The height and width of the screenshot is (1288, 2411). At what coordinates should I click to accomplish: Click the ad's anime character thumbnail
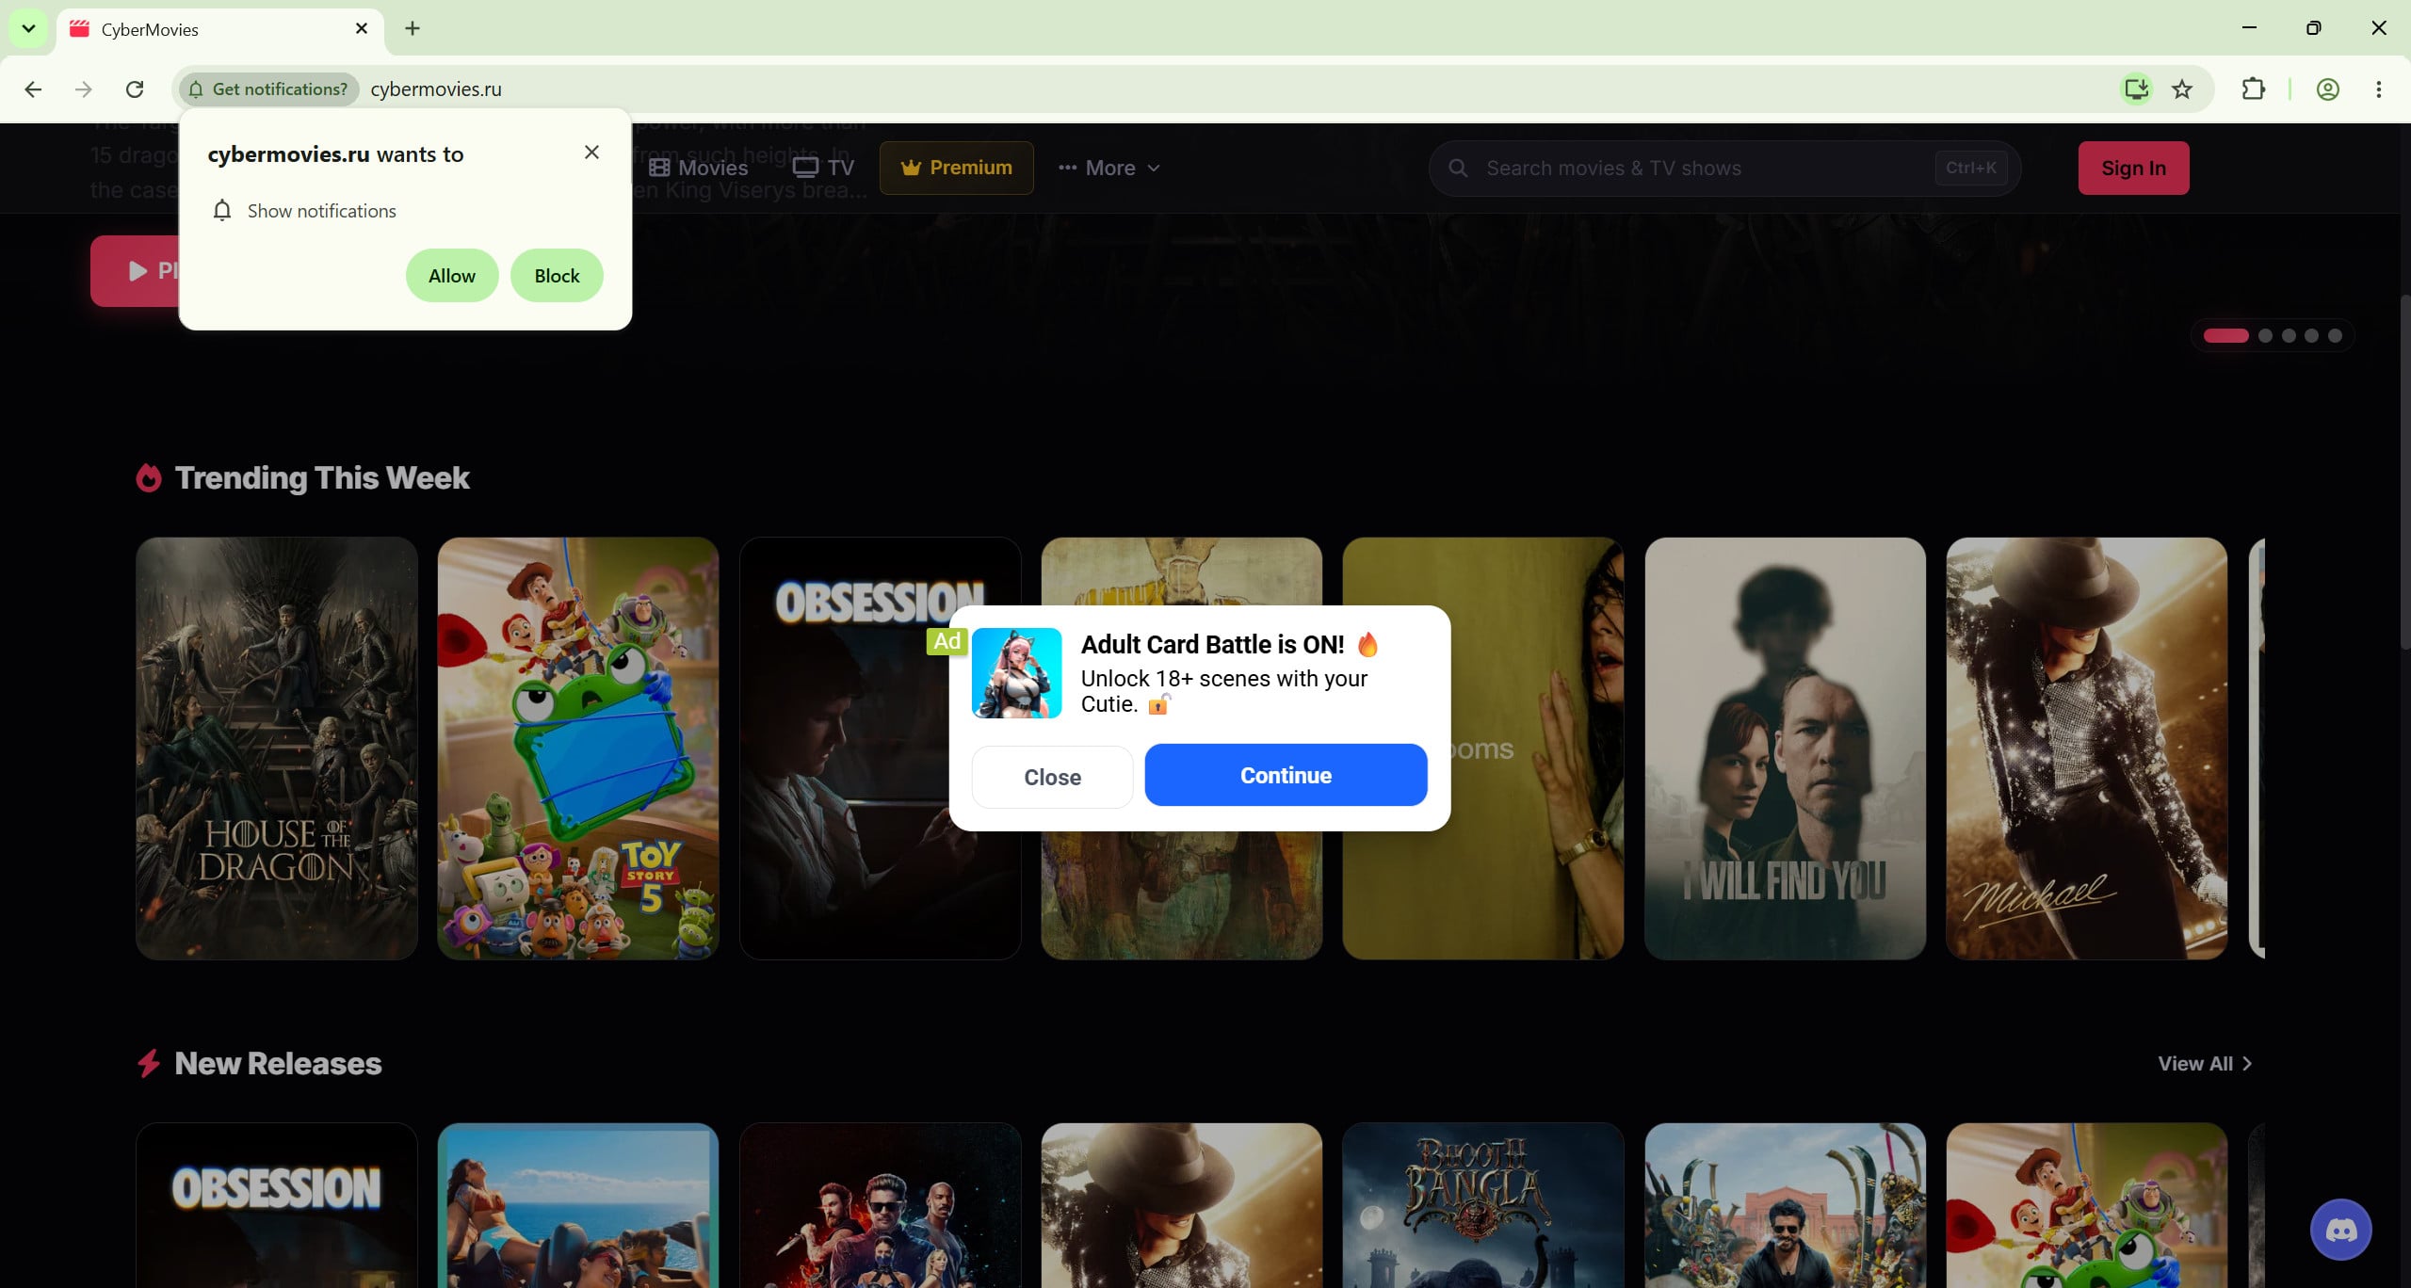(1017, 673)
